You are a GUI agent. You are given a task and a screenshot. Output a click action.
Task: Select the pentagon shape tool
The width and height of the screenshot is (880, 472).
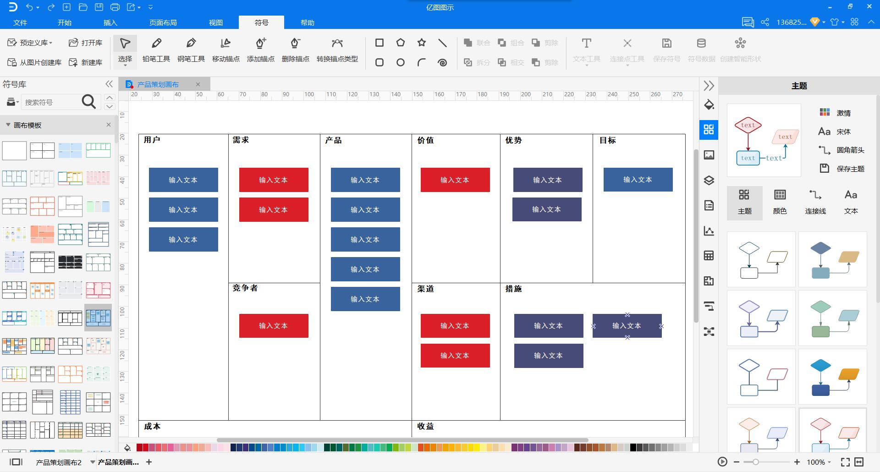click(401, 43)
